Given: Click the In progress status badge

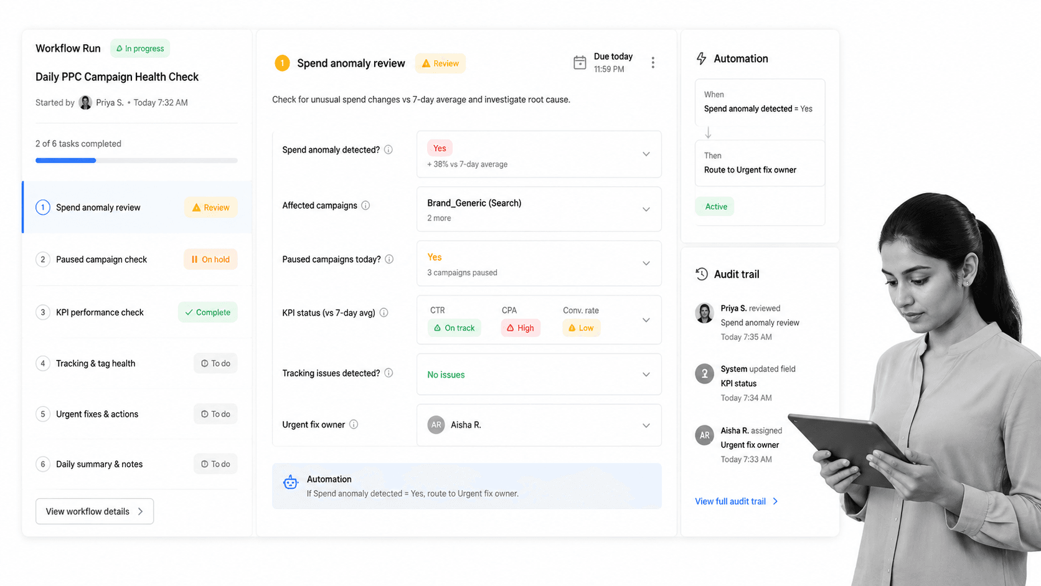Looking at the screenshot, I should (140, 49).
